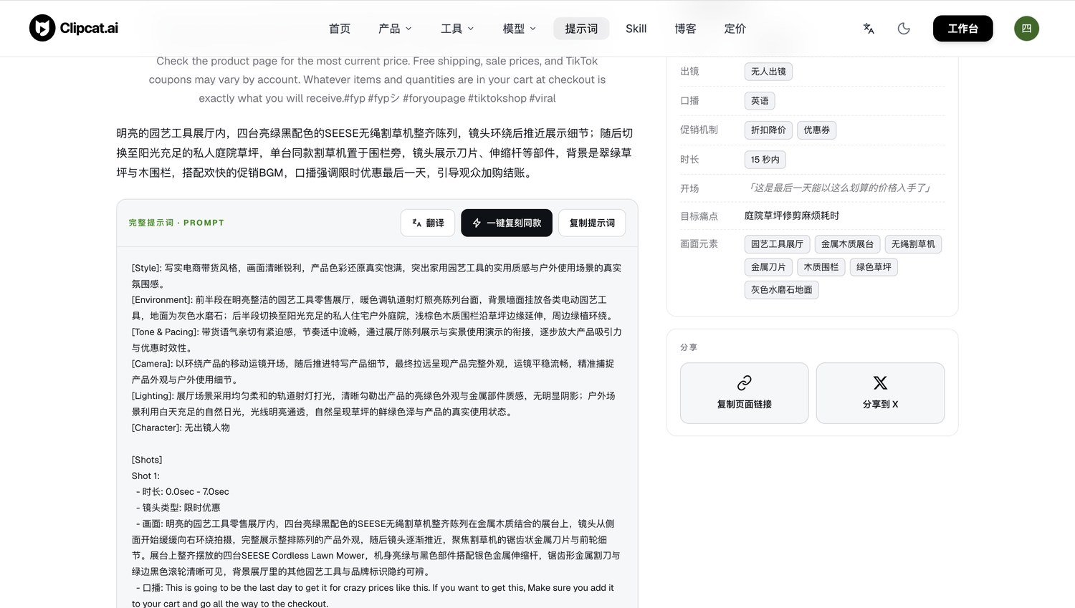Click the 复制提示词 button
1075x608 pixels.
tap(592, 223)
